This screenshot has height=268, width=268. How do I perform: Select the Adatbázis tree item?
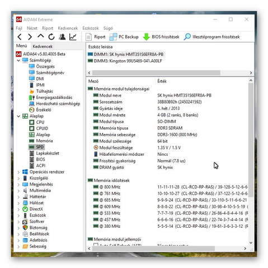pyautogui.click(x=35, y=240)
